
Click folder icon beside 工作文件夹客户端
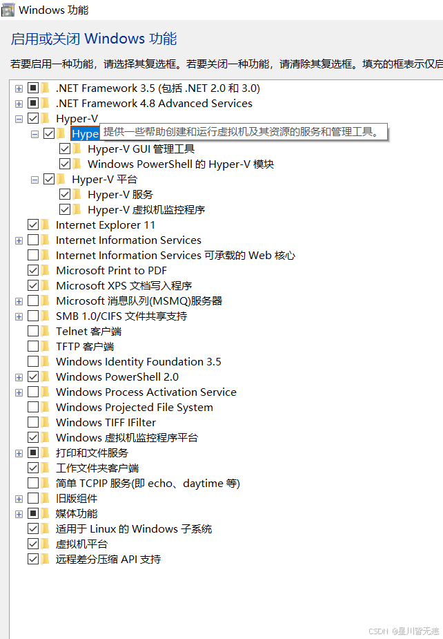45,468
